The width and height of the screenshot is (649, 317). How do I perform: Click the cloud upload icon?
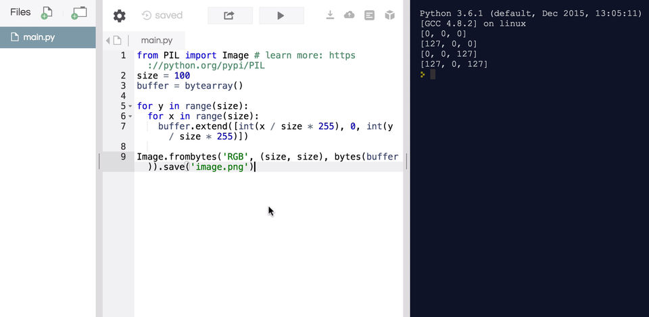(x=350, y=16)
